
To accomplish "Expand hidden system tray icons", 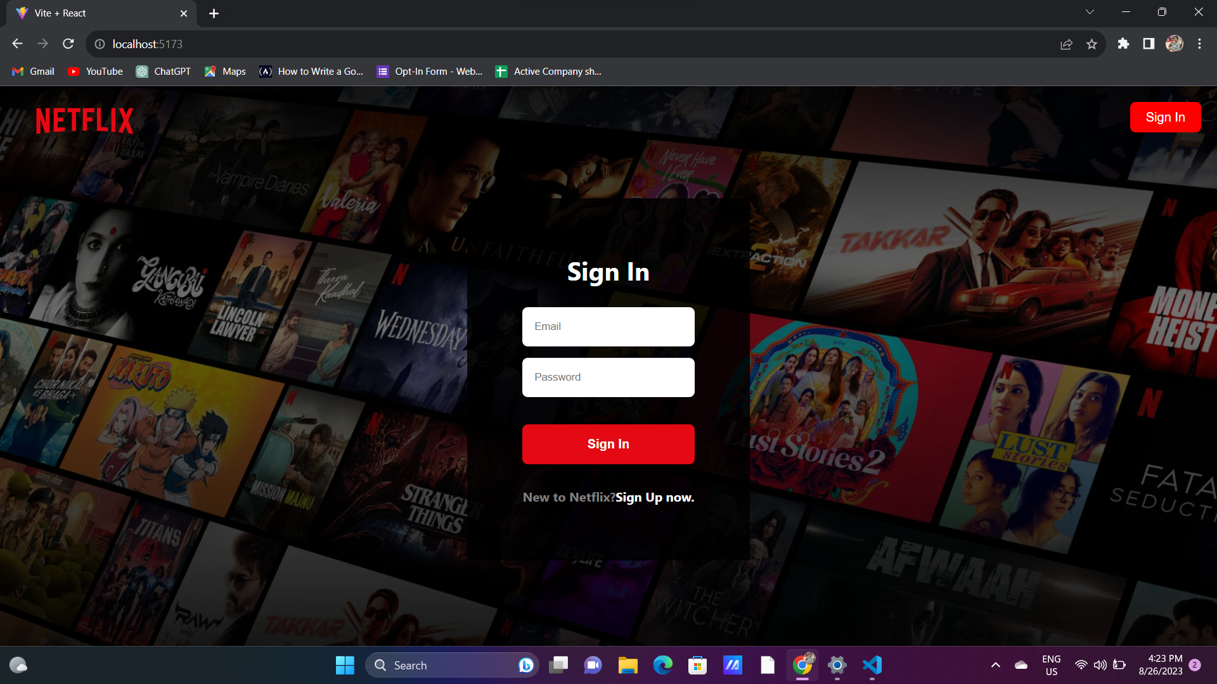I will 995,665.
